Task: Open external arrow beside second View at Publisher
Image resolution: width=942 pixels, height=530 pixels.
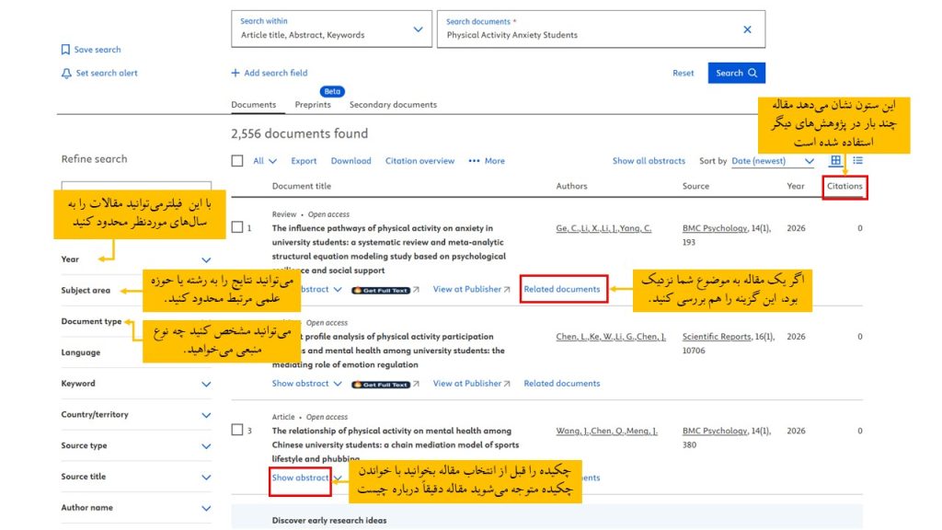Action: pyautogui.click(x=507, y=384)
